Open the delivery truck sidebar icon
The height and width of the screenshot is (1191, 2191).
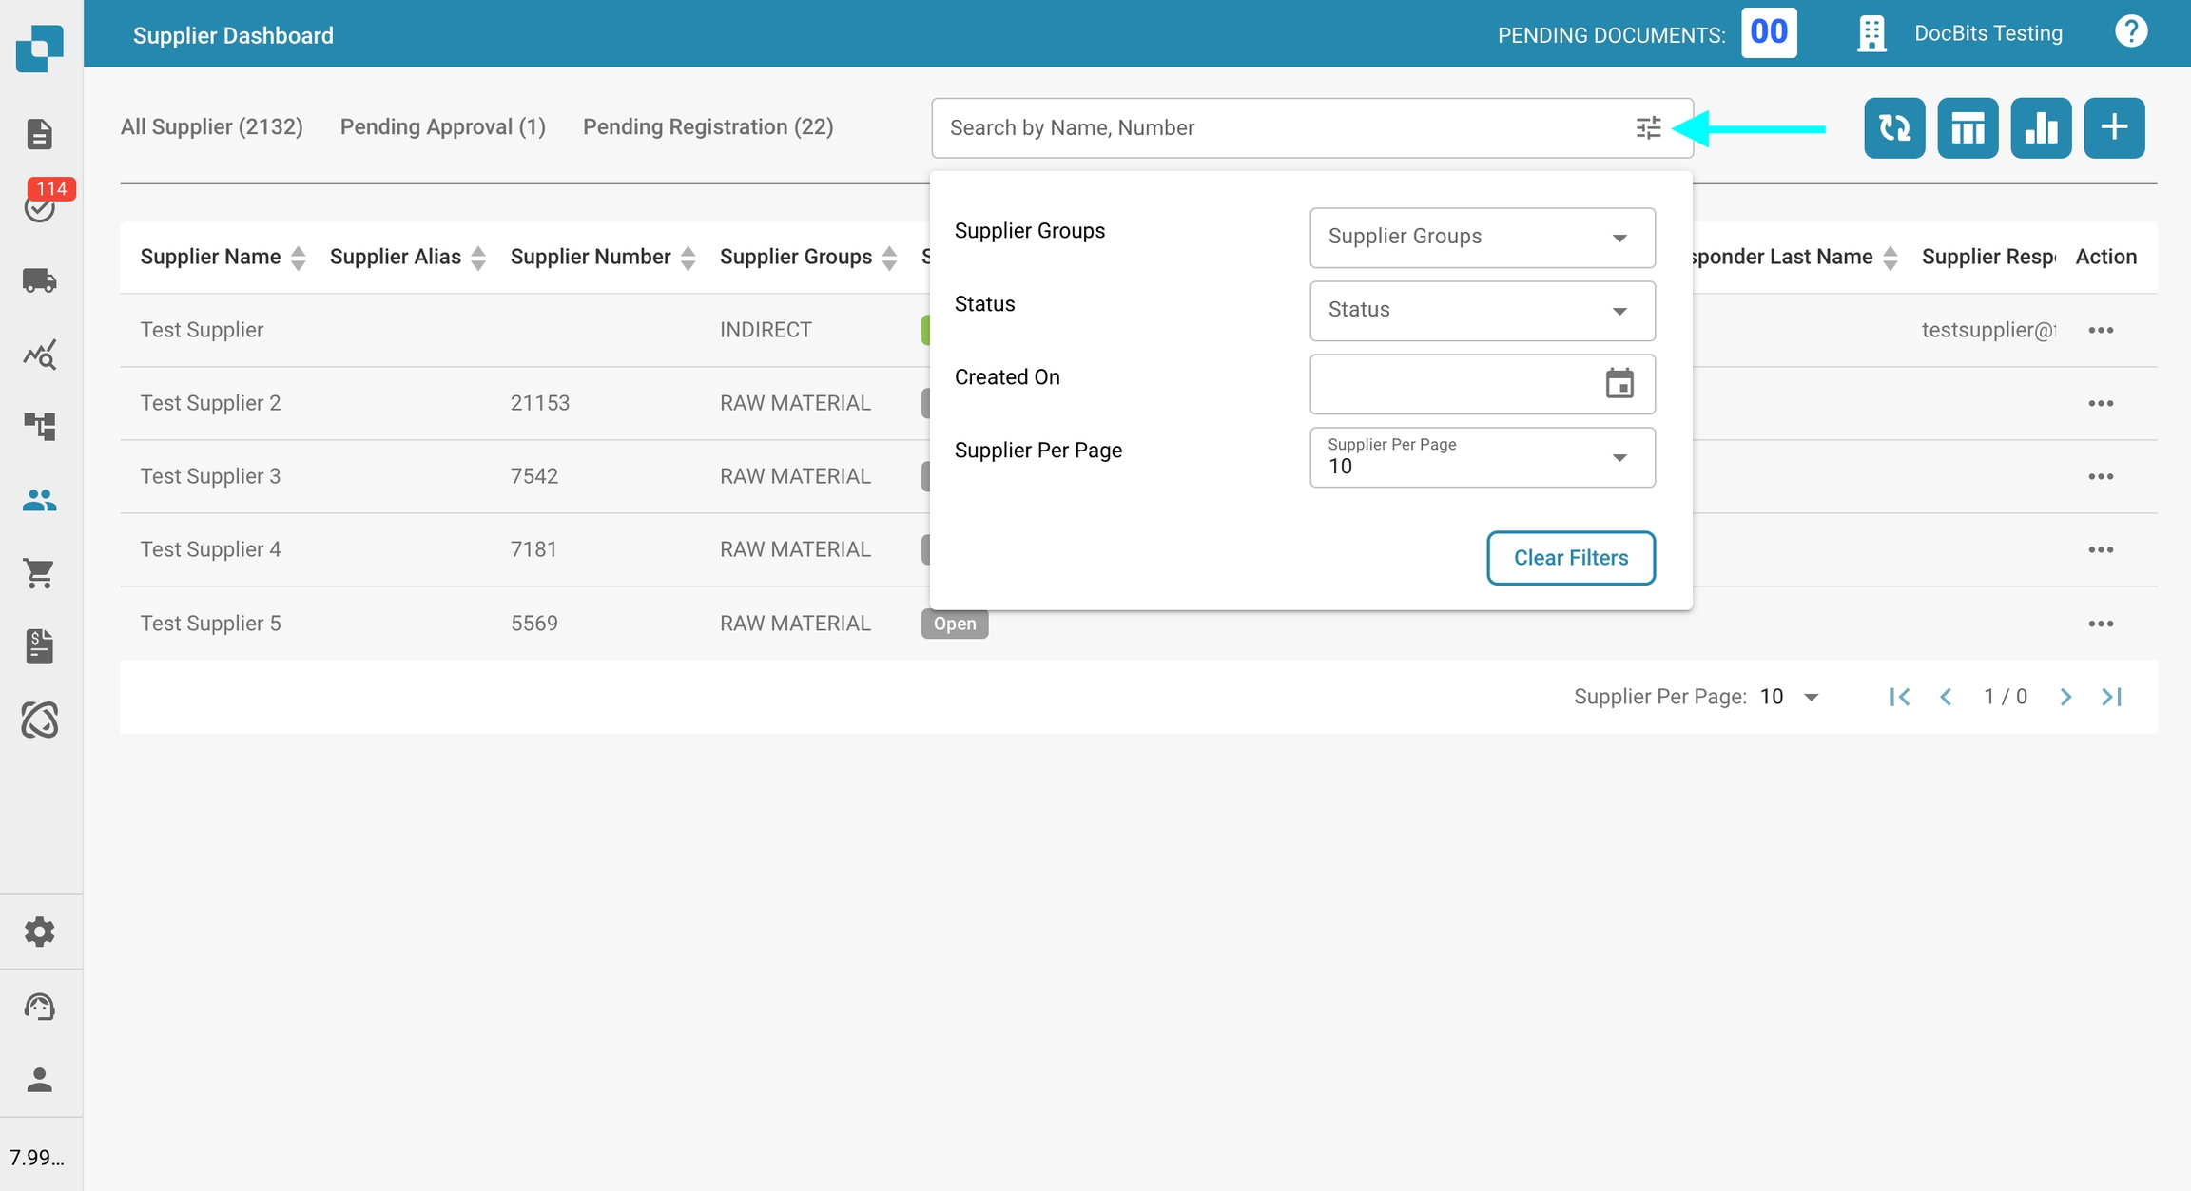(39, 280)
